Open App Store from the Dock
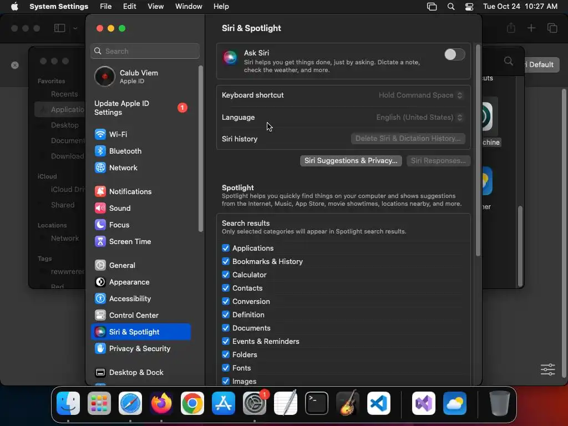This screenshot has width=568, height=426. pyautogui.click(x=224, y=403)
